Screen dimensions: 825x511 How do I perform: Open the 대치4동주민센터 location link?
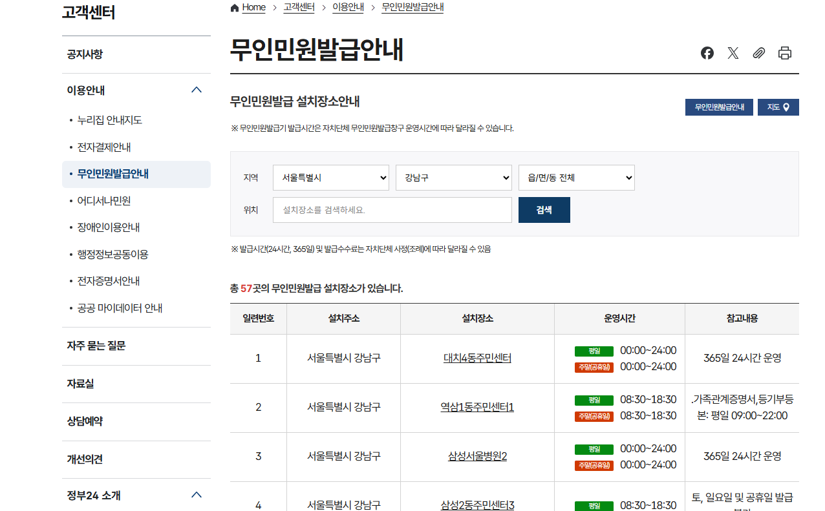click(477, 357)
